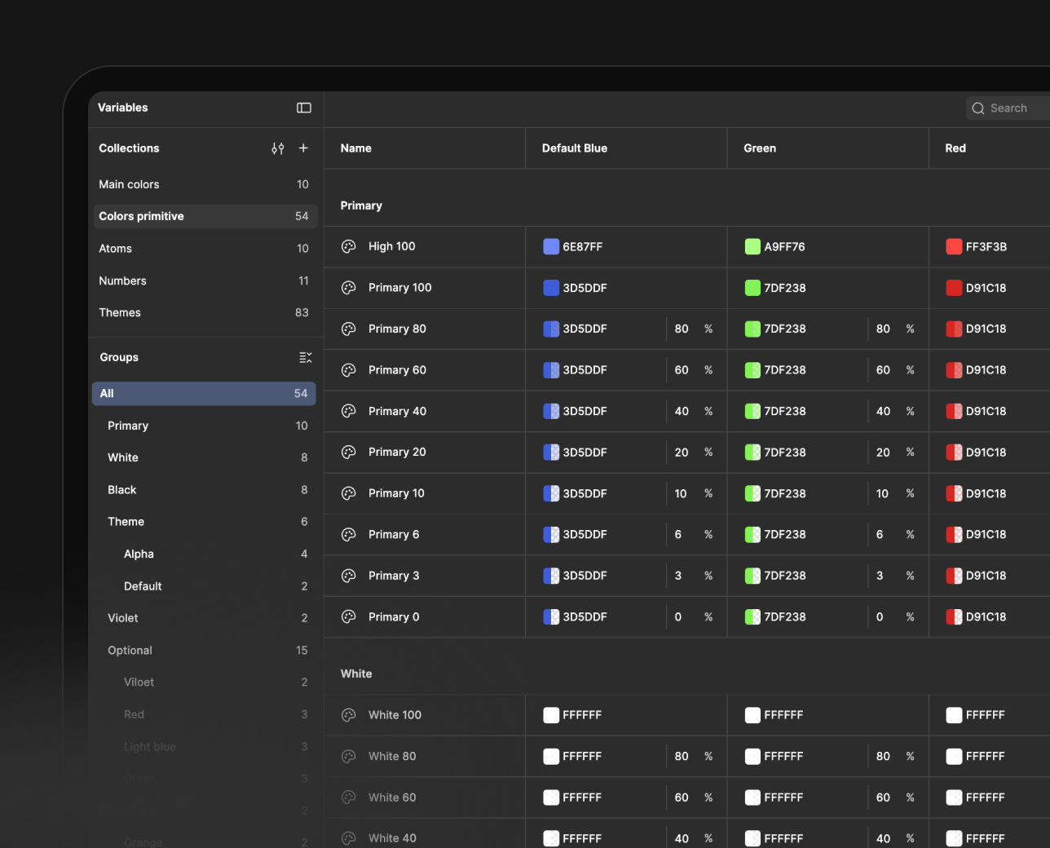Select the Viloet subgroup under Optional

[204, 682]
